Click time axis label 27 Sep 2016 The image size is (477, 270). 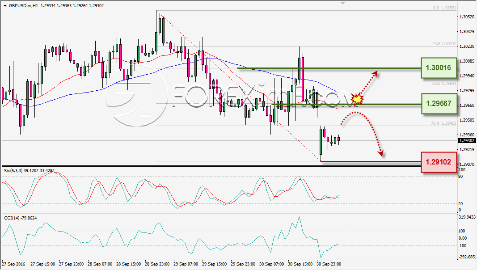coord(14,264)
